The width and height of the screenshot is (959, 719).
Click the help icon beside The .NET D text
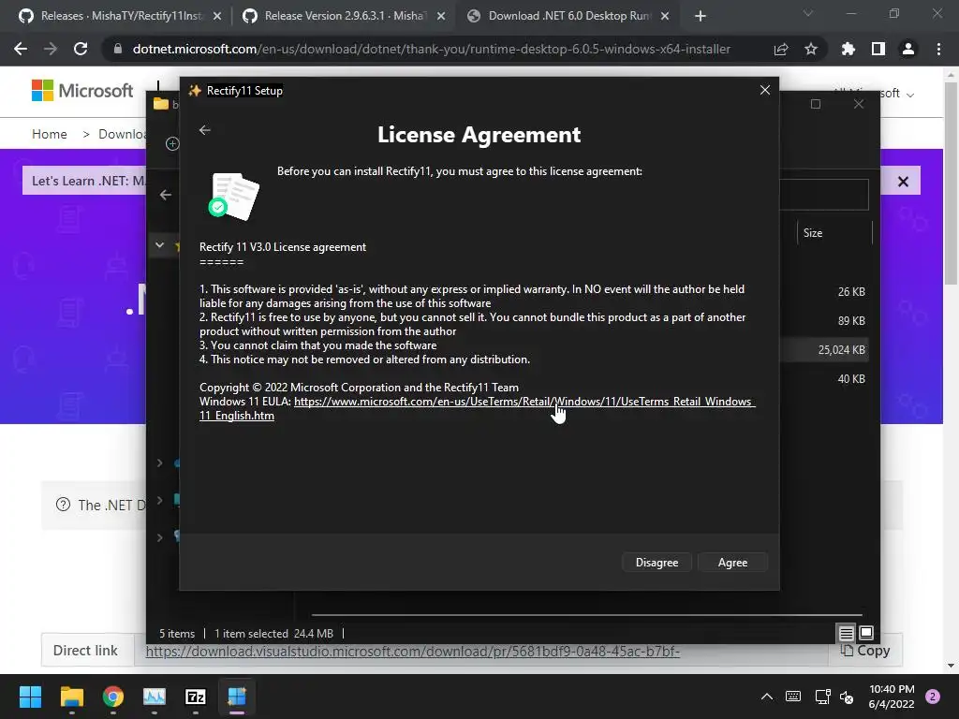coord(63,505)
